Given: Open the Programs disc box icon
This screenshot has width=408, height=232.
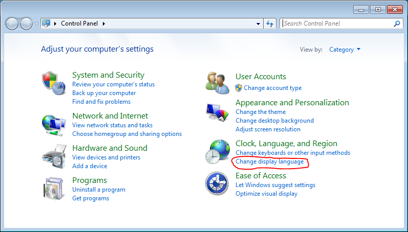Looking at the screenshot, I should click(53, 189).
